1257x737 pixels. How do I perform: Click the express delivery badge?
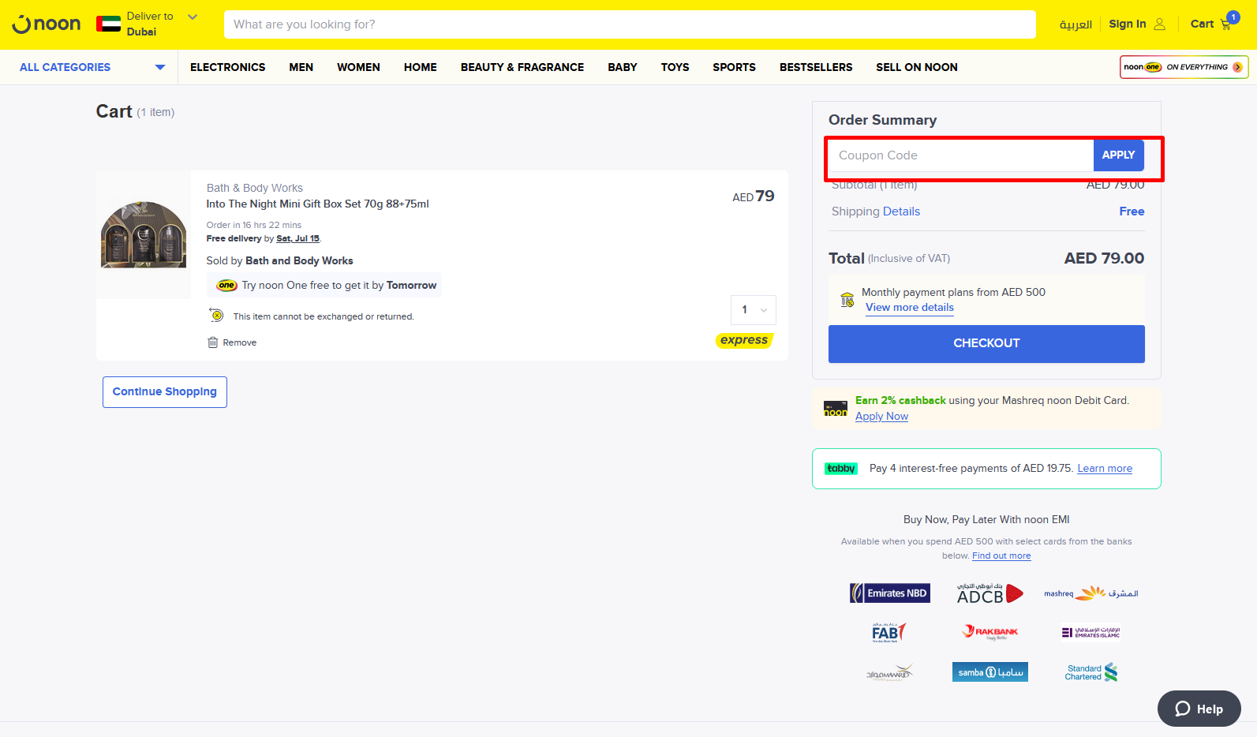pyautogui.click(x=744, y=340)
